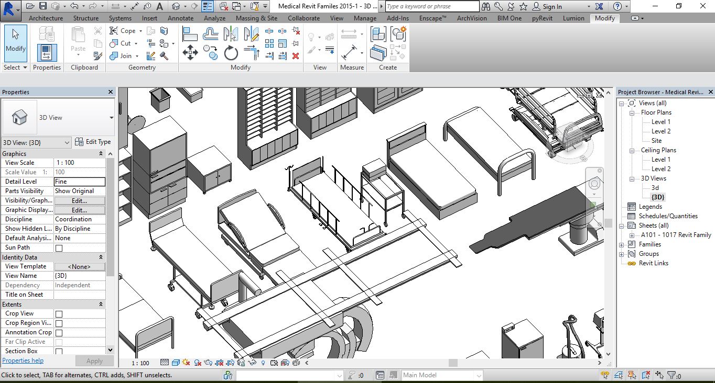Click the Properties help link
Screen dimensions: 715x383
(x=23, y=361)
